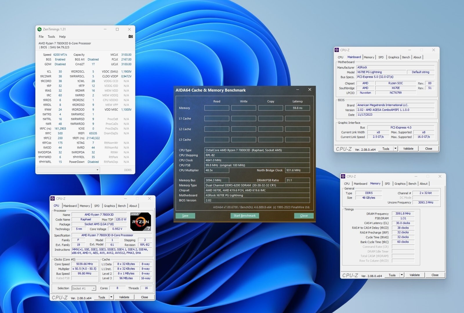Open the About tab in the CPU-Z Memory window

point(424,184)
